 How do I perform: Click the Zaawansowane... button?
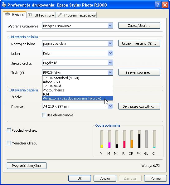pyautogui.click(x=139, y=72)
